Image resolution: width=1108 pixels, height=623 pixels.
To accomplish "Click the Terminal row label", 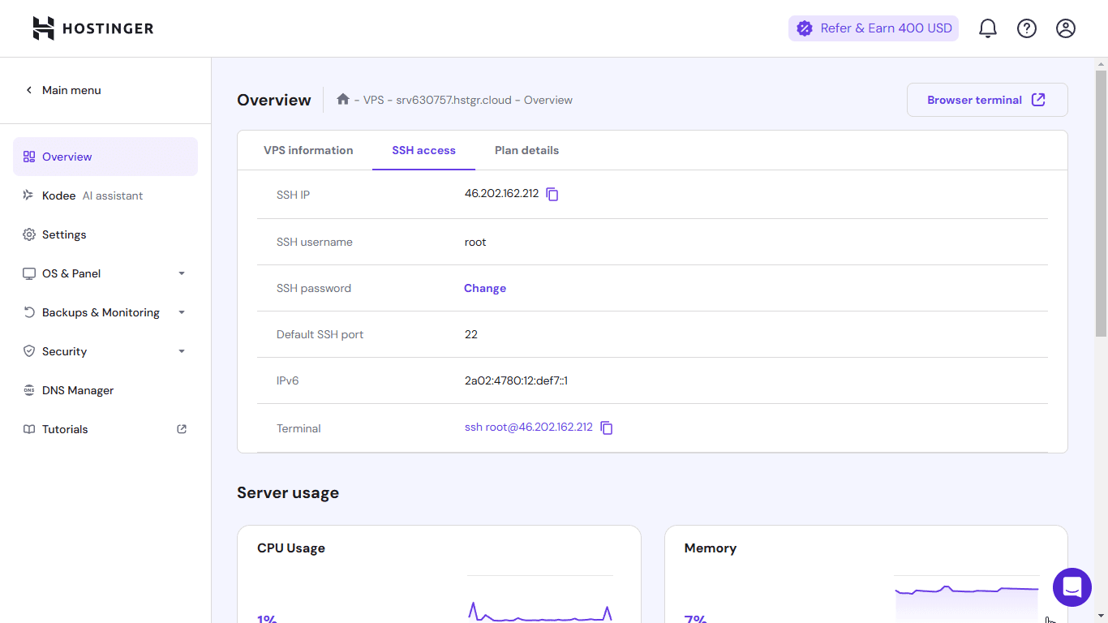I will point(298,428).
